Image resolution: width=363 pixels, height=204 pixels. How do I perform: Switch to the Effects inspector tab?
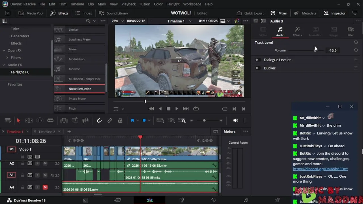click(297, 32)
